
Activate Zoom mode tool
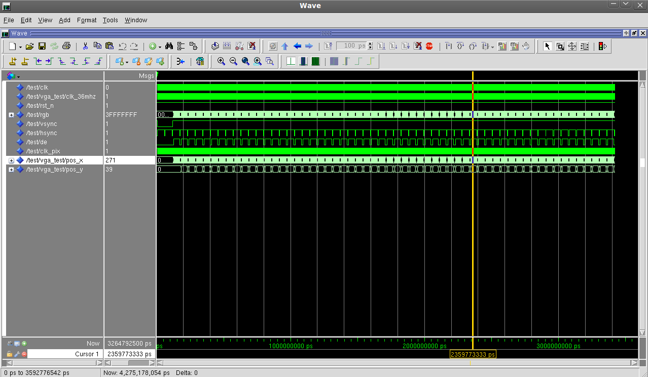click(x=560, y=46)
